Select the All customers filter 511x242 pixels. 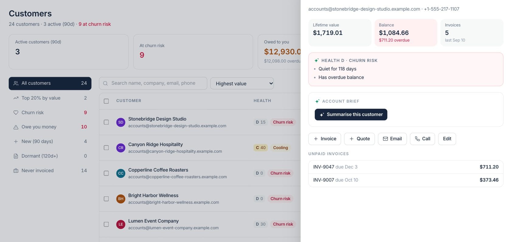click(50, 83)
